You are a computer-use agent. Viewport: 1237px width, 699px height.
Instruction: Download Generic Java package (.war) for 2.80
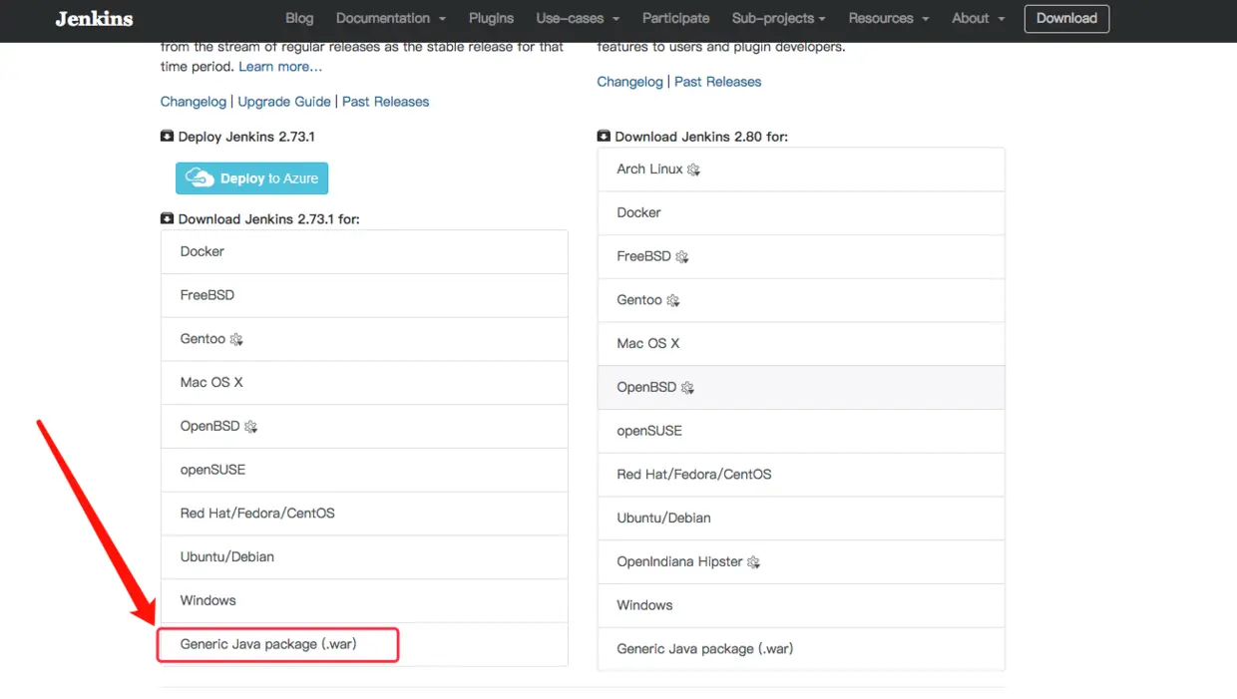tap(801, 649)
